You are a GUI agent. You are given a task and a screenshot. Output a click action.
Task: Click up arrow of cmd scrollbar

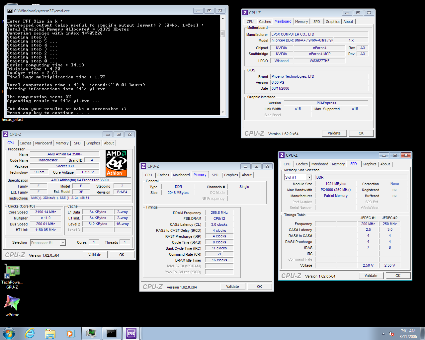(x=223, y=19)
